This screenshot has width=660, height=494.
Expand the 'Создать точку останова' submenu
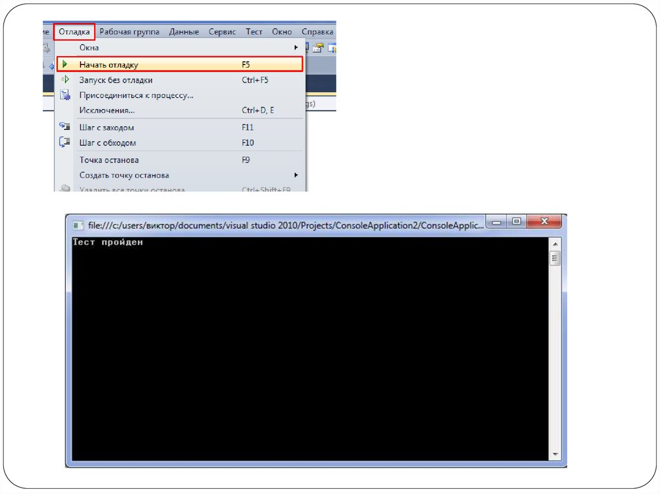tap(296, 175)
